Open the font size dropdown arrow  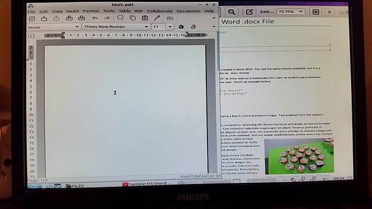point(170,27)
